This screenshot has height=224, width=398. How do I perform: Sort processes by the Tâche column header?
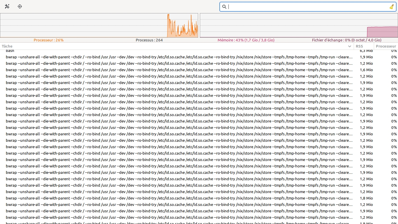coord(175,46)
